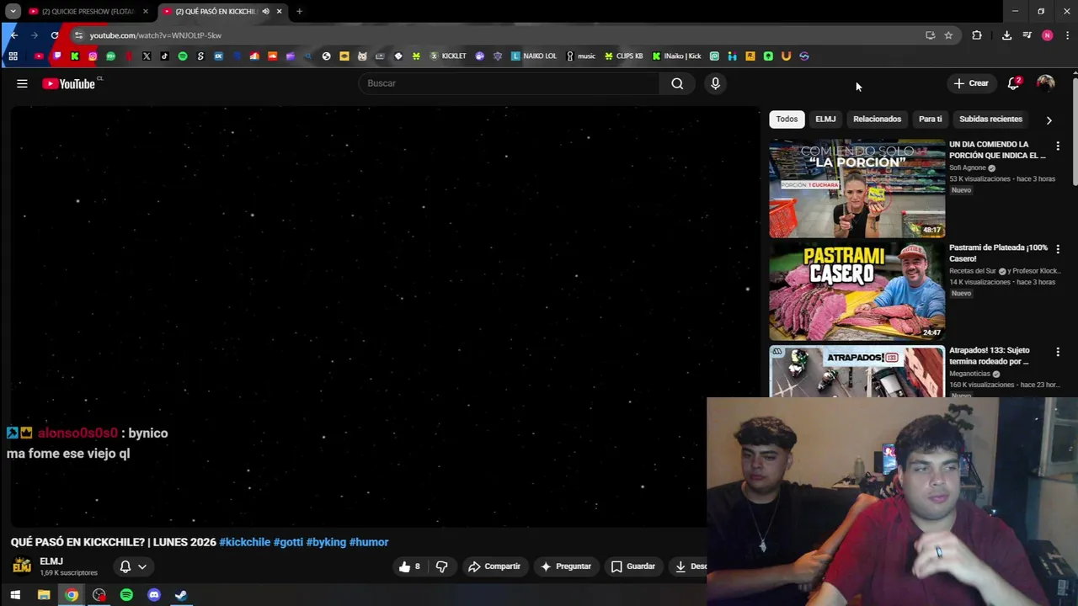Open the INaiko | Kick bookmark
The width and height of the screenshot is (1078, 606).
click(676, 56)
